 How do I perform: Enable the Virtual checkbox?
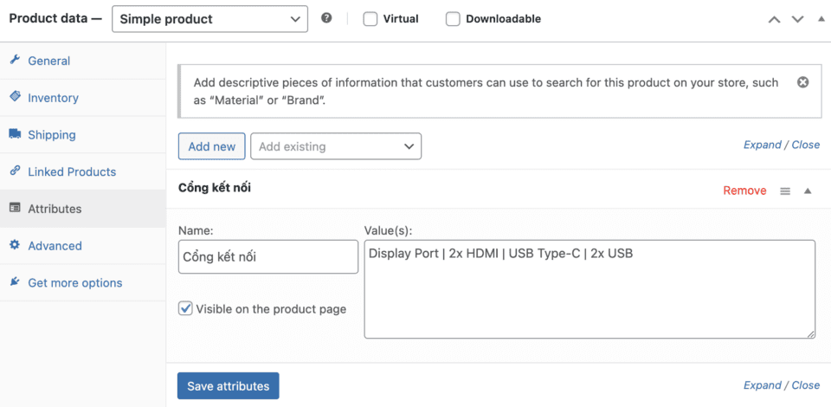point(370,19)
